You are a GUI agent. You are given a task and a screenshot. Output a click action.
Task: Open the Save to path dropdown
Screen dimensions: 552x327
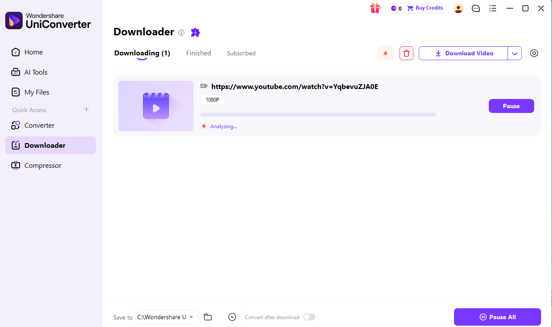[x=167, y=317]
